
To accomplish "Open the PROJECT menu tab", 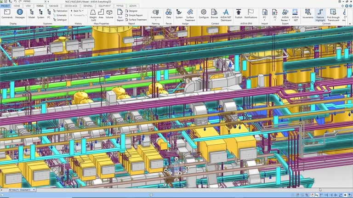I will pyautogui.click(x=6, y=6).
